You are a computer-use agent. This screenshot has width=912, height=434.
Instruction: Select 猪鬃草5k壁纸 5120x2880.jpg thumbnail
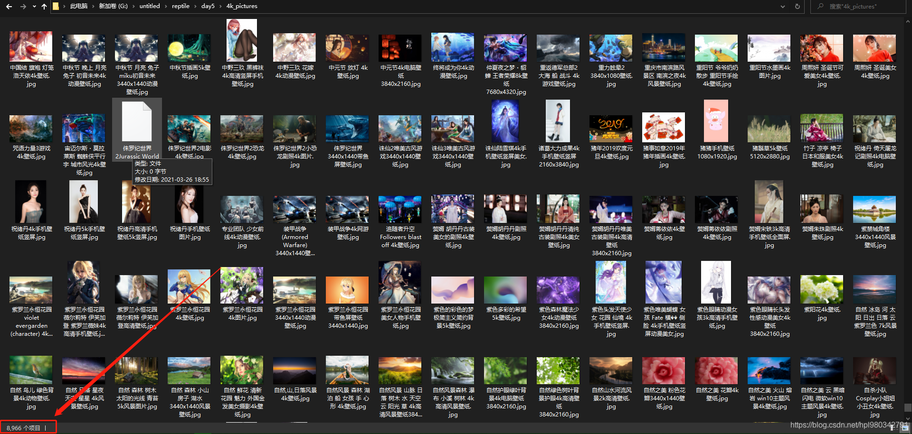click(x=769, y=129)
